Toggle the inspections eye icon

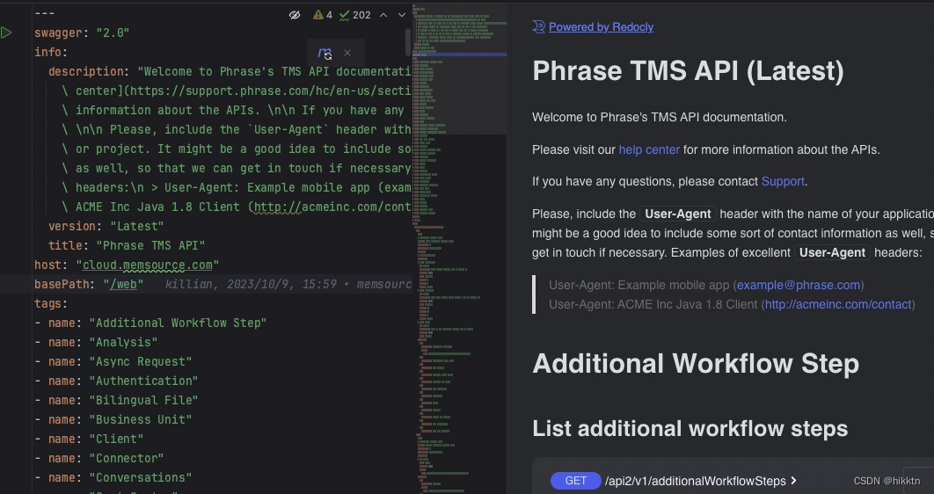click(x=295, y=15)
